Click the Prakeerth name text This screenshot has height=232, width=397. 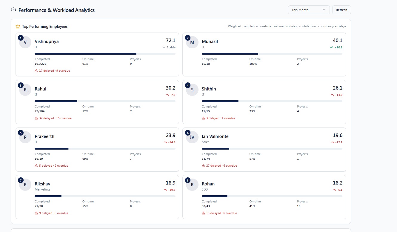click(x=44, y=136)
